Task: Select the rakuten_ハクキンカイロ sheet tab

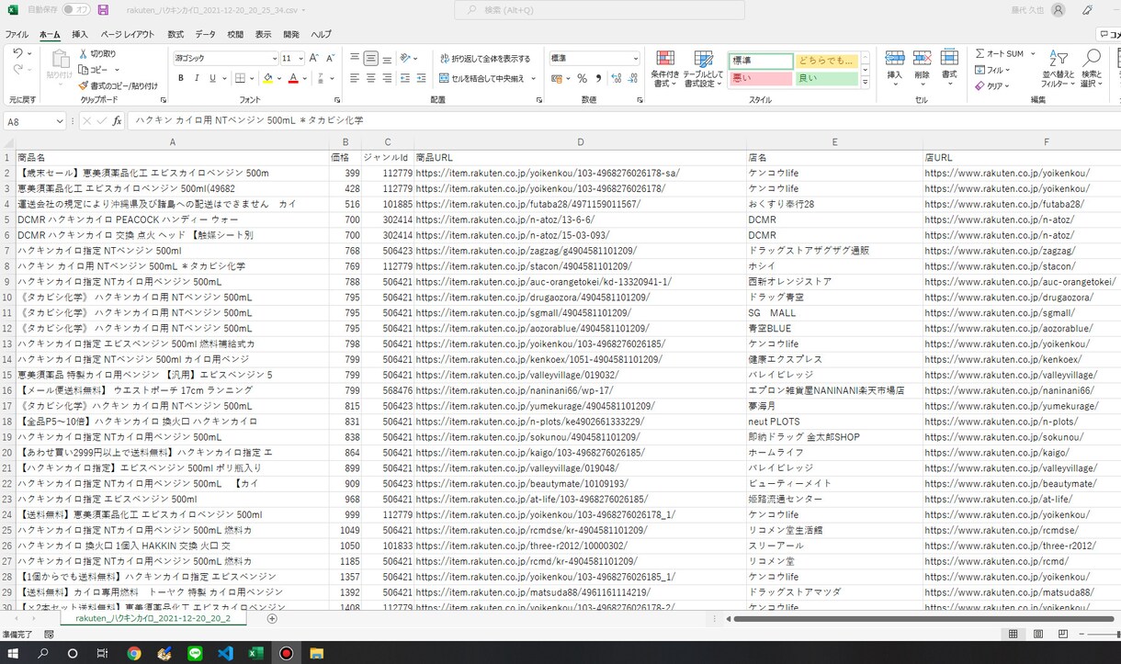Action: [153, 619]
